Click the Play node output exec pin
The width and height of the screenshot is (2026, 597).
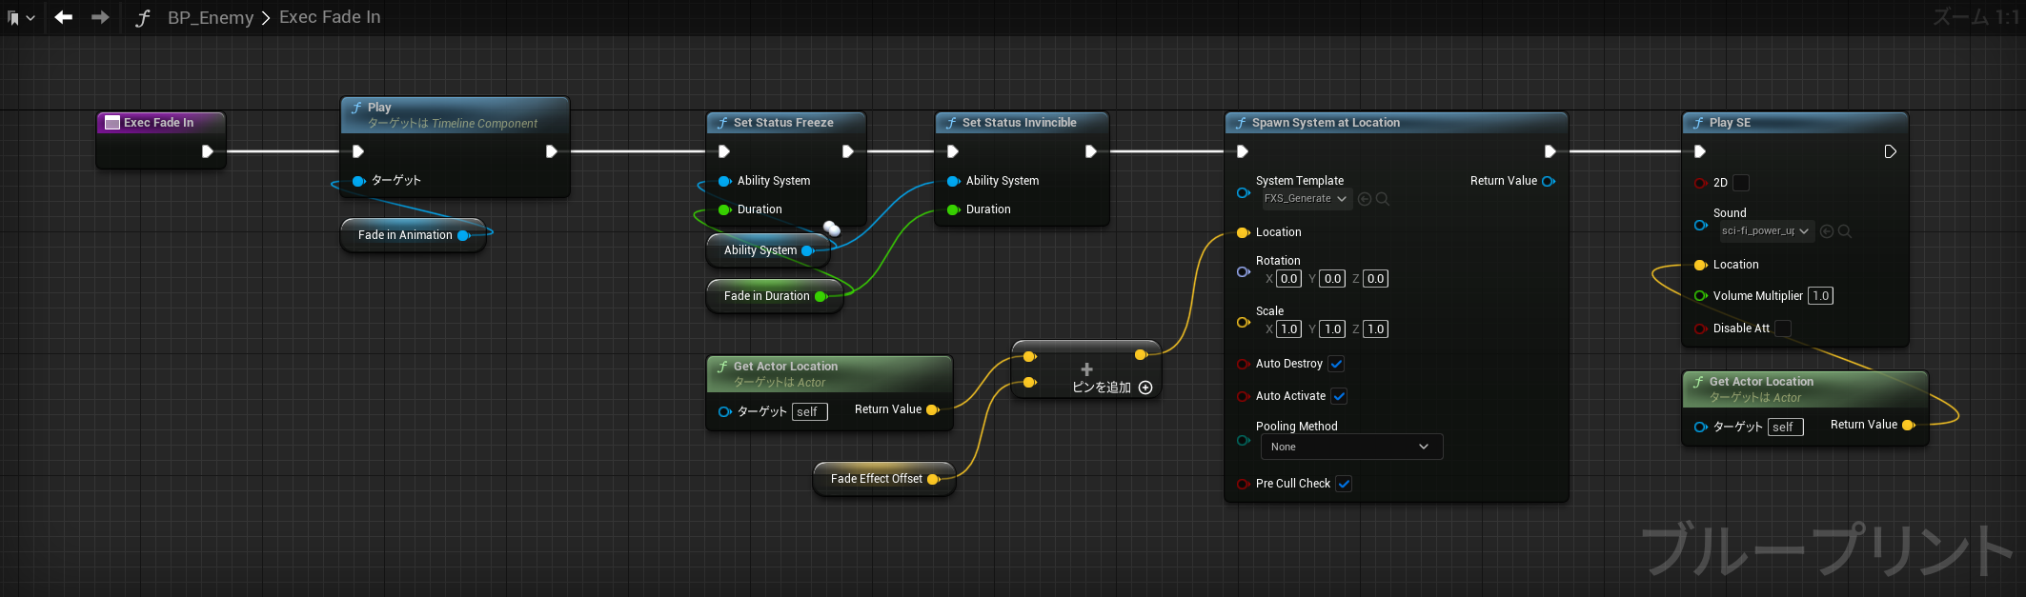pyautogui.click(x=552, y=151)
